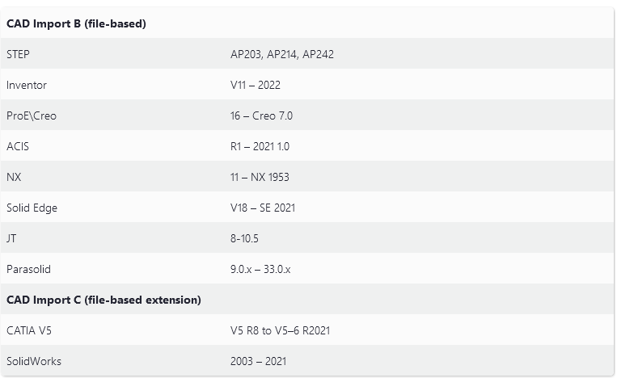Select the Parasolid row label
The width and height of the screenshot is (617, 378).
[x=28, y=269]
